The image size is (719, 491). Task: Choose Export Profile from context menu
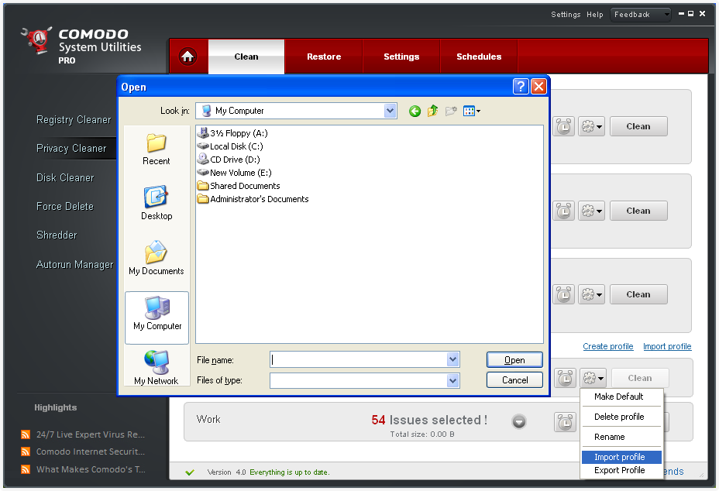[619, 470]
